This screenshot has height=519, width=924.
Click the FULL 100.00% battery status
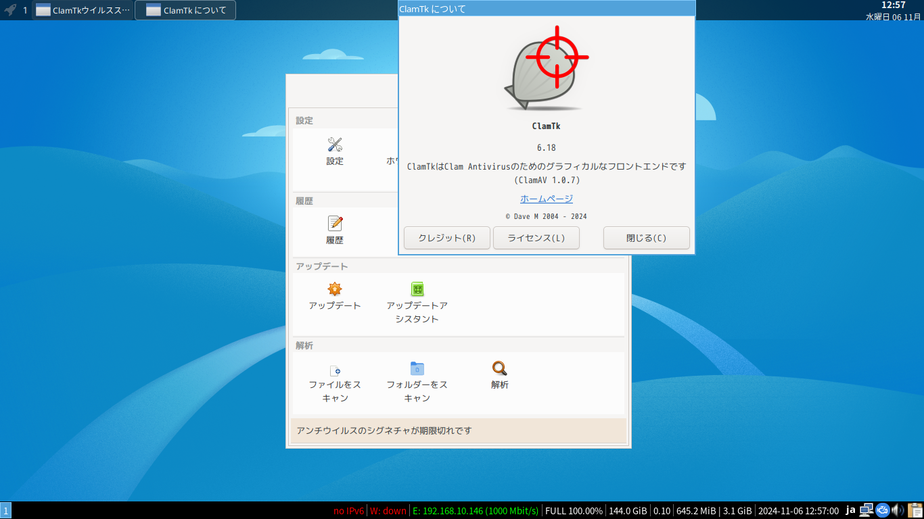pos(574,511)
